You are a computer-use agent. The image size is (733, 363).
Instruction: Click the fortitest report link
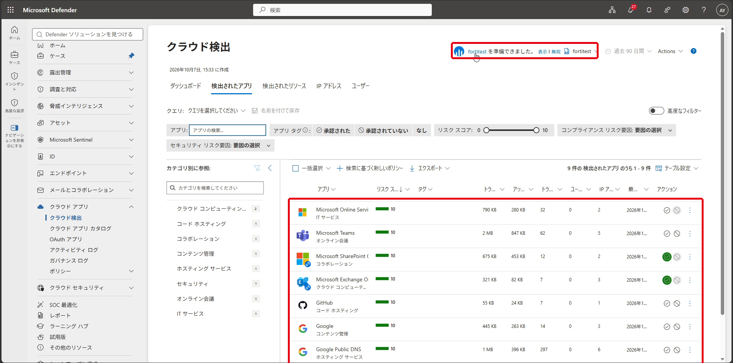point(477,52)
